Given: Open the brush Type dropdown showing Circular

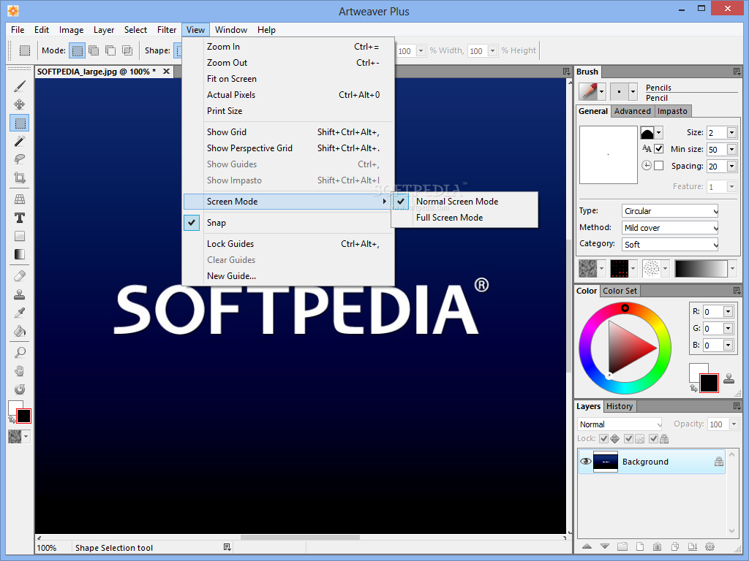Looking at the screenshot, I should coord(670,211).
